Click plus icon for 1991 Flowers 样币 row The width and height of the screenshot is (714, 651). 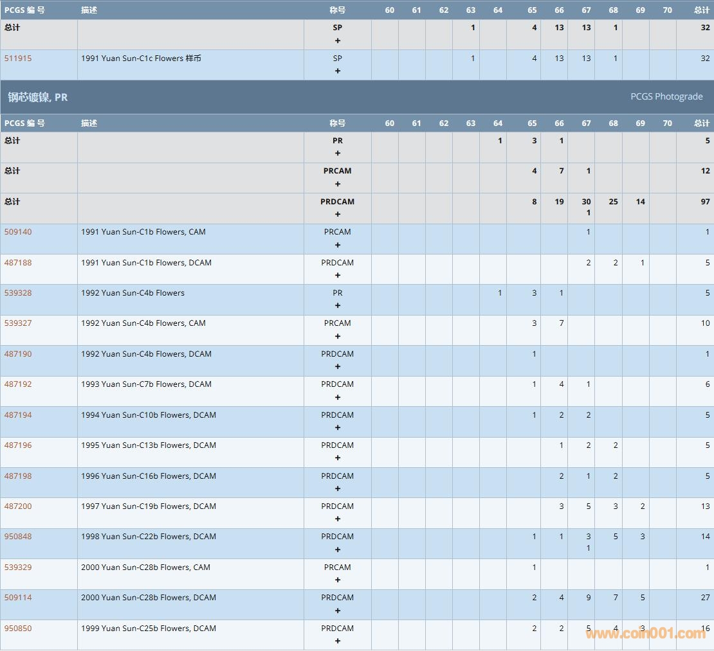[x=338, y=71]
